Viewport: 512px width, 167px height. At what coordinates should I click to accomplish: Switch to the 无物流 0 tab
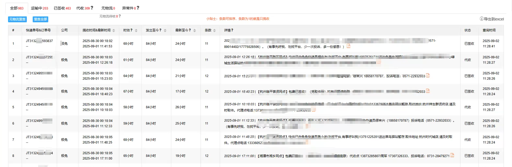(x=108, y=8)
